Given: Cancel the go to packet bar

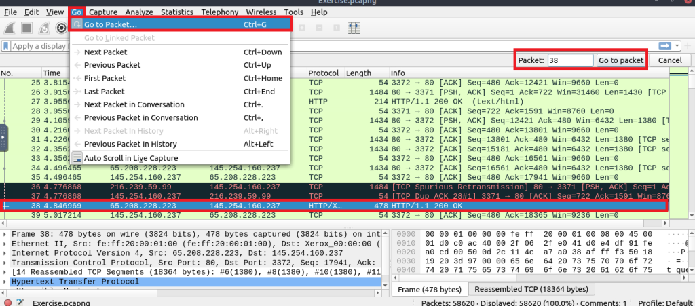Looking at the screenshot, I should coord(669,60).
